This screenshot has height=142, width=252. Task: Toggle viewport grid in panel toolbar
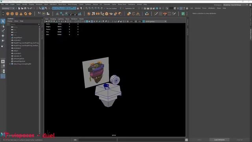68,21
